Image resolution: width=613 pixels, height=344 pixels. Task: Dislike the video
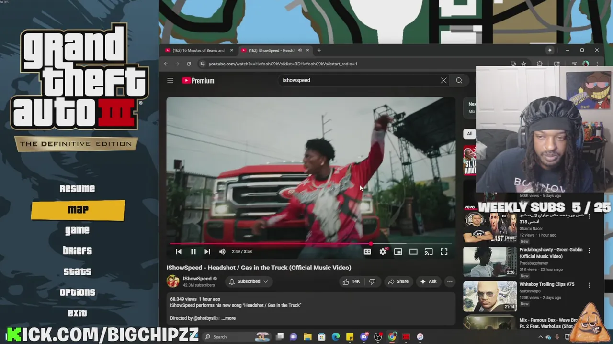click(372, 281)
